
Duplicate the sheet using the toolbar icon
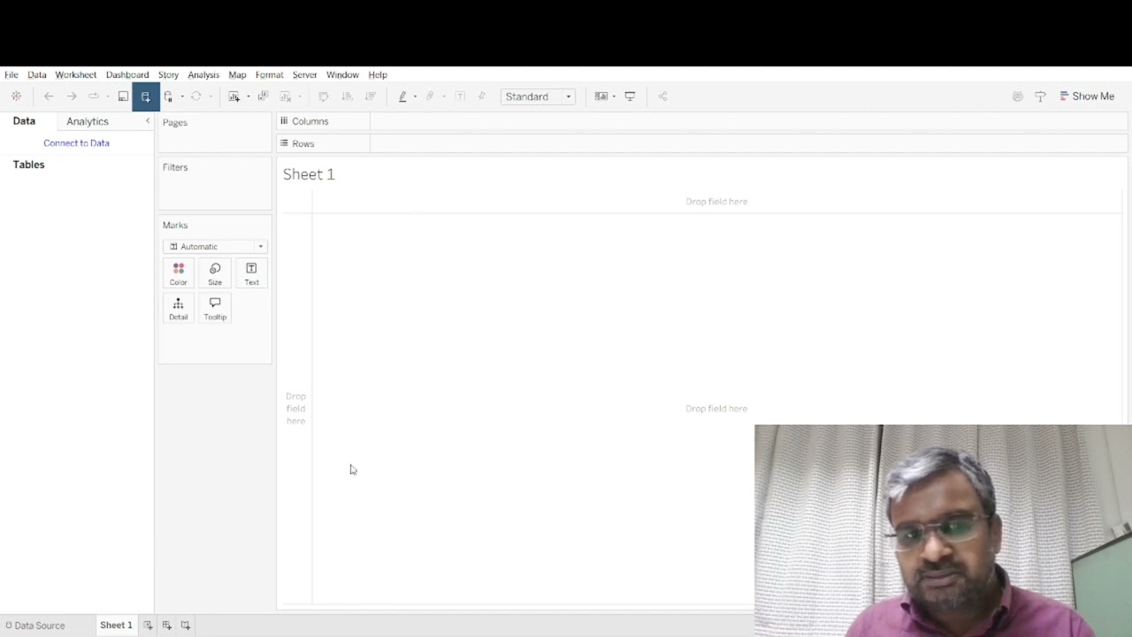coord(263,96)
